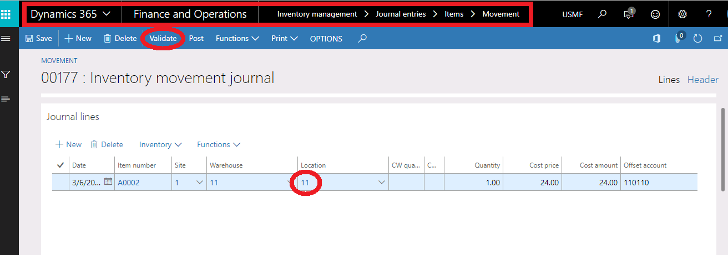Open the Location dropdown arrow

[x=382, y=182]
